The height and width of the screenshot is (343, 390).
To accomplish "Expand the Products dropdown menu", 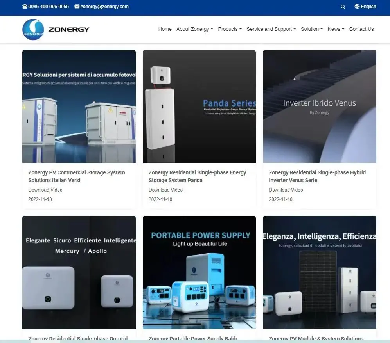I will coord(230,29).
